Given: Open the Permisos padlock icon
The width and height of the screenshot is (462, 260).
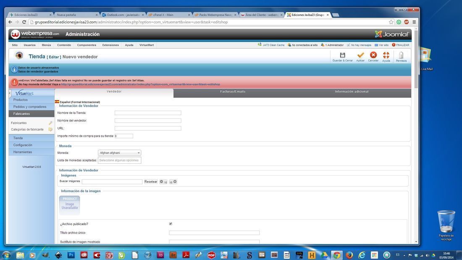Looking at the screenshot, I should click(x=401, y=55).
